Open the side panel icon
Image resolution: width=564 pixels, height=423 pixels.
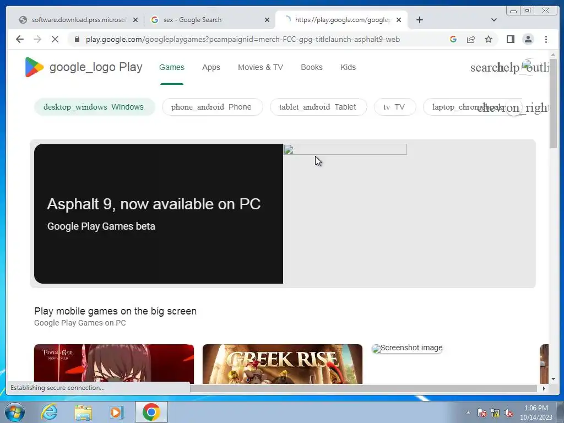pyautogui.click(x=511, y=39)
